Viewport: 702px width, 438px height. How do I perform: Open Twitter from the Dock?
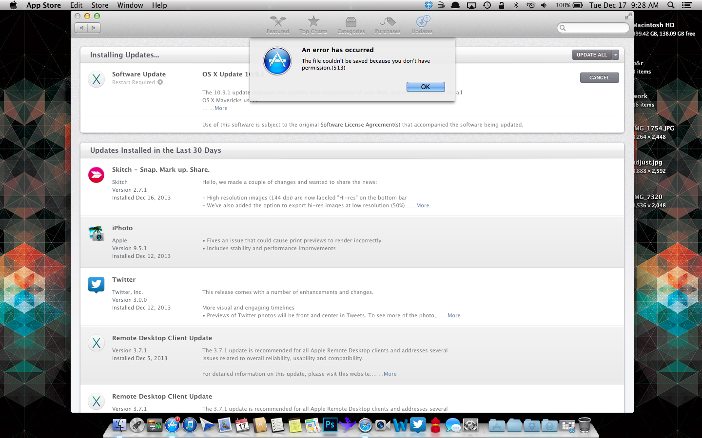[x=418, y=425]
